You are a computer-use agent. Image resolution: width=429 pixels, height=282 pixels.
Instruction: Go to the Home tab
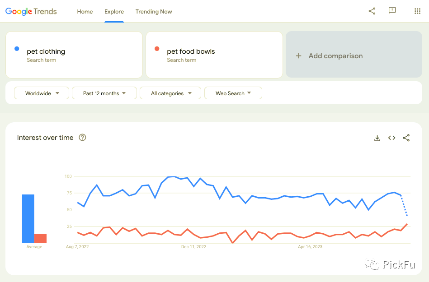85,12
